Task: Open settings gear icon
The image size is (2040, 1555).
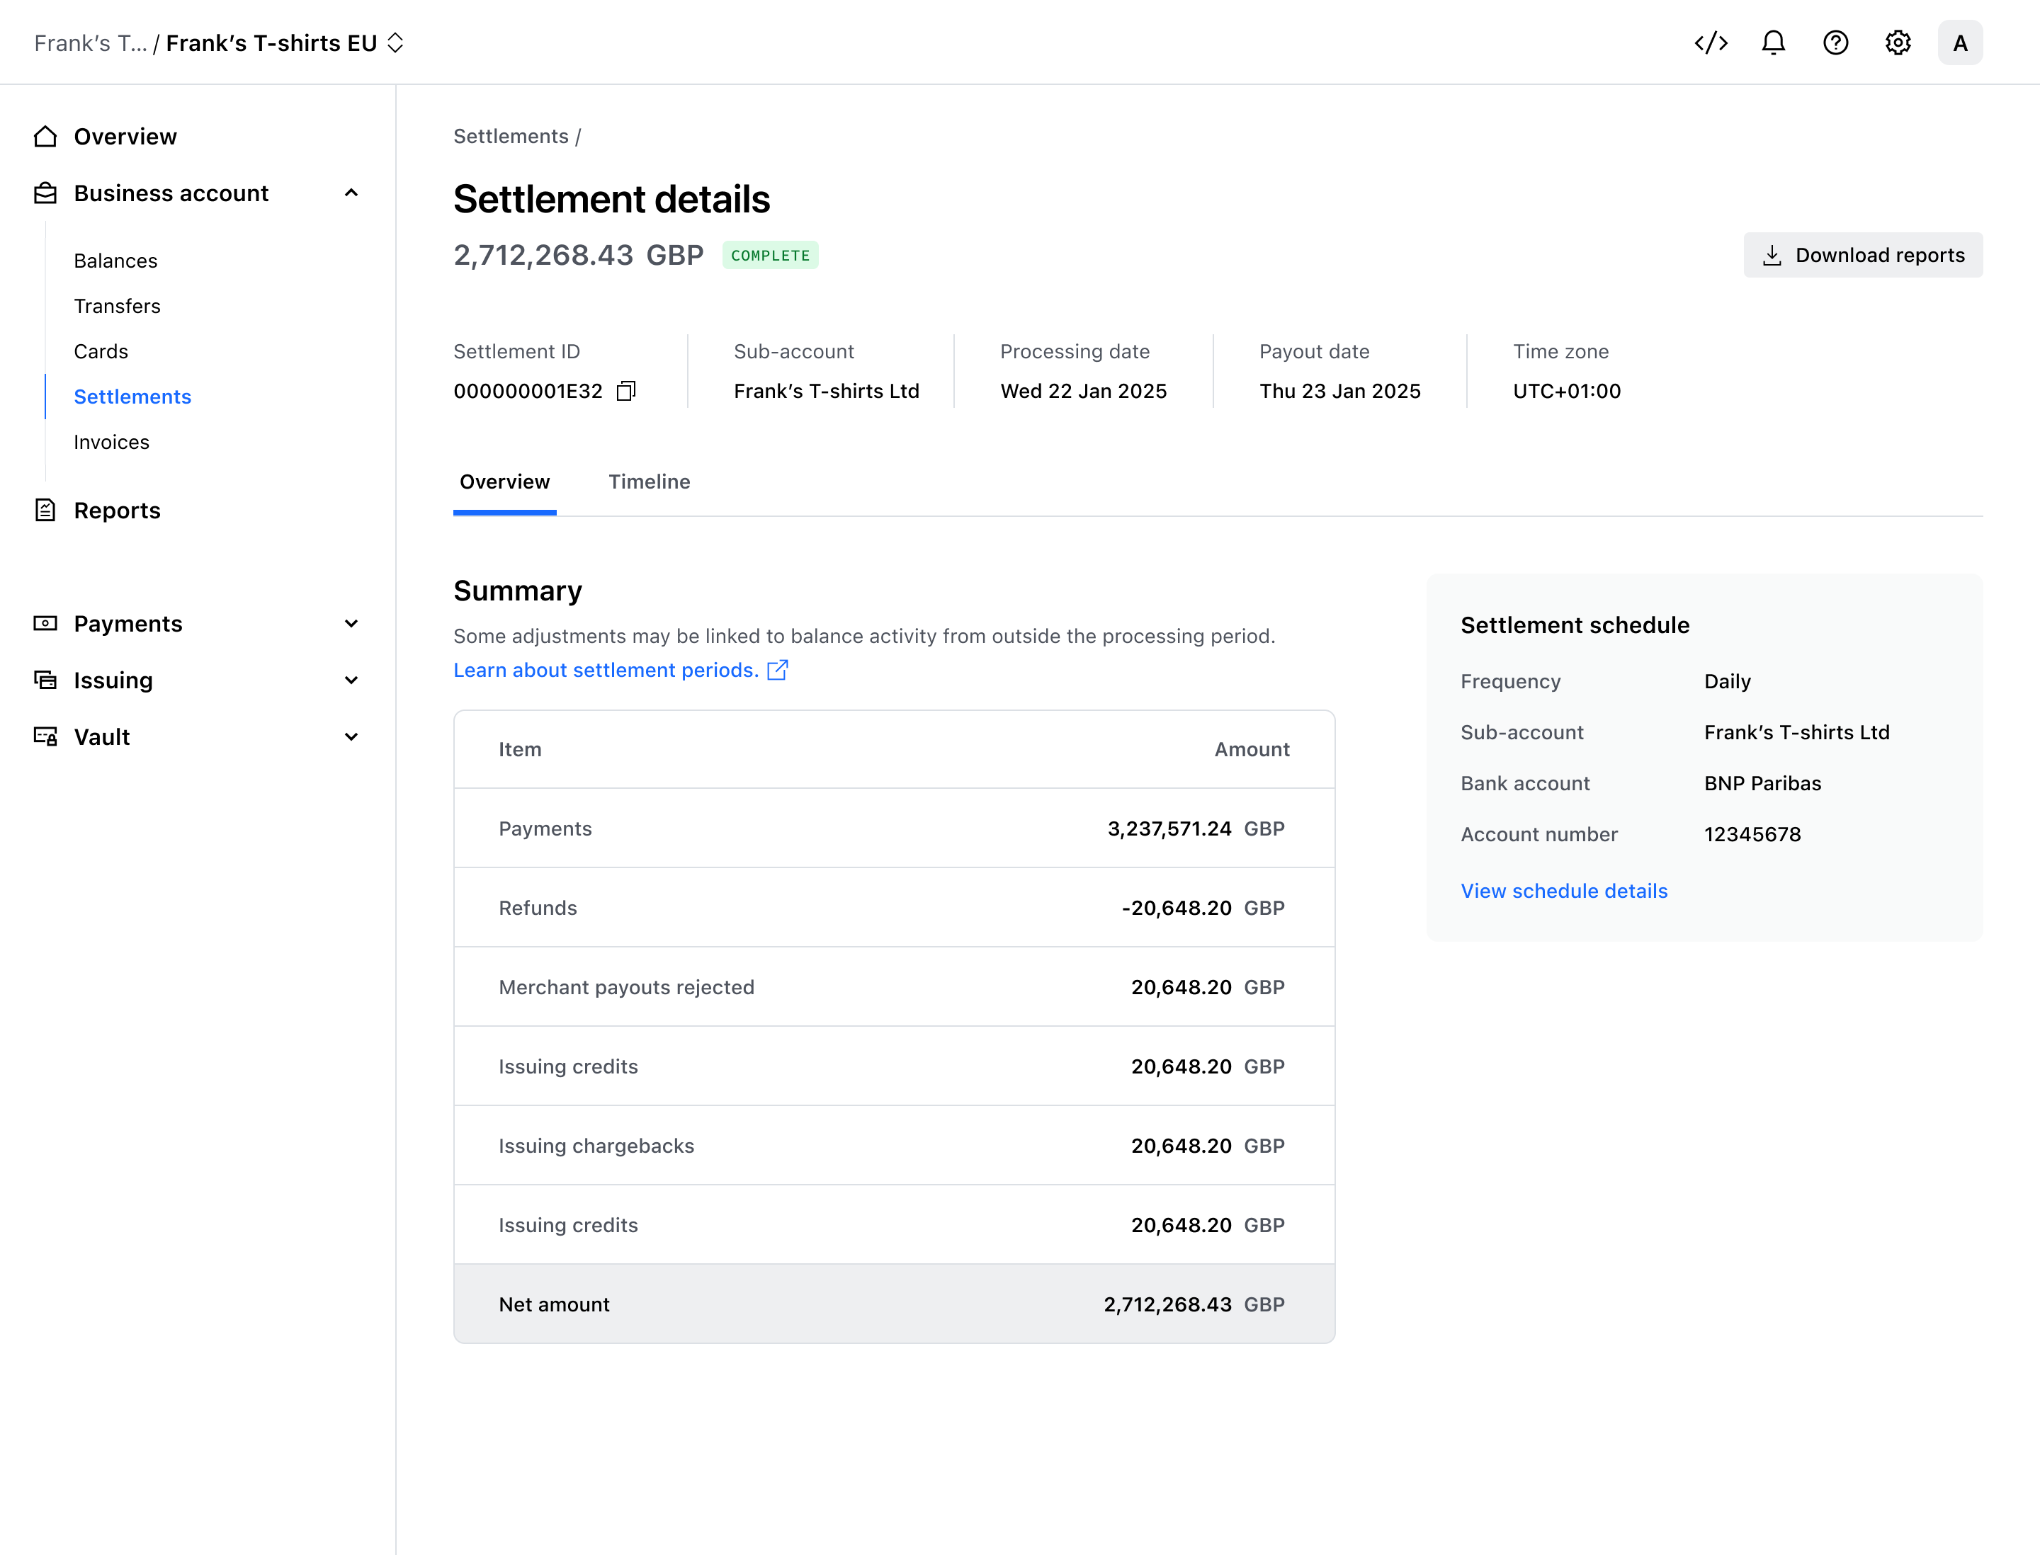Action: click(x=1898, y=42)
